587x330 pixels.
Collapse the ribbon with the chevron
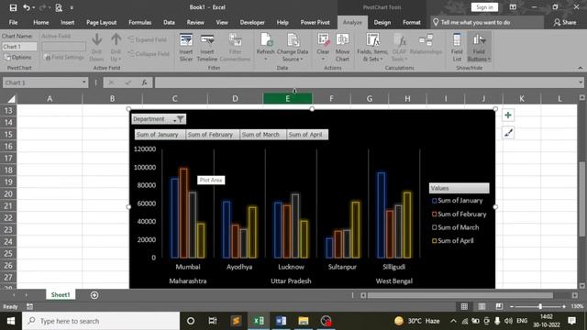pos(581,68)
